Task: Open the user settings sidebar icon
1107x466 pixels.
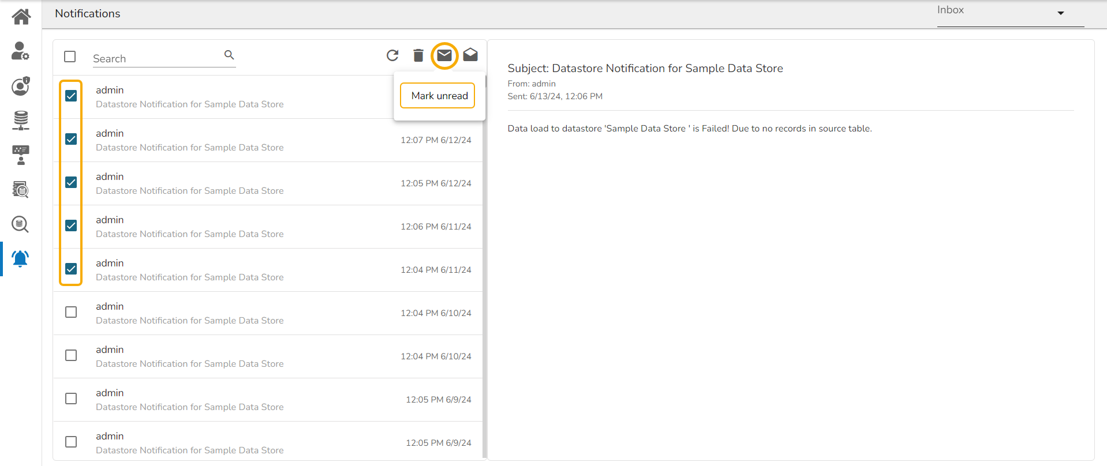Action: [x=21, y=51]
